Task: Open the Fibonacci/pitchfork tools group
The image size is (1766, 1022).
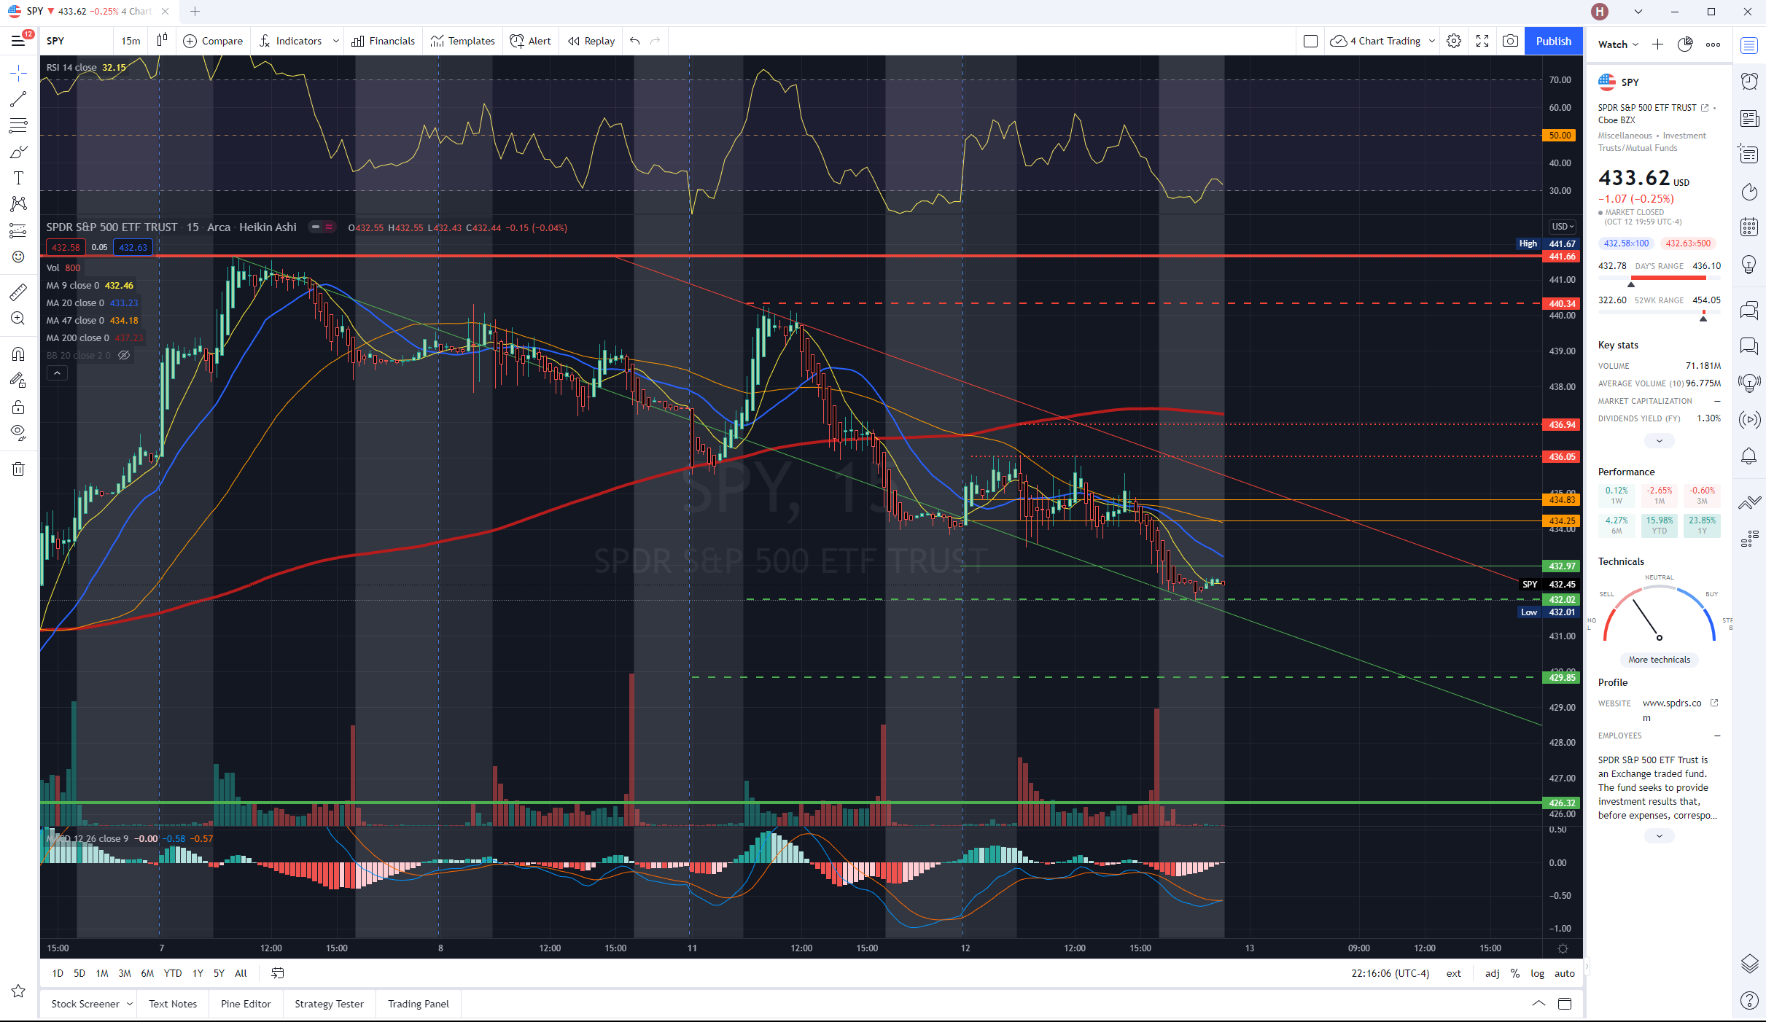Action: pyautogui.click(x=18, y=125)
